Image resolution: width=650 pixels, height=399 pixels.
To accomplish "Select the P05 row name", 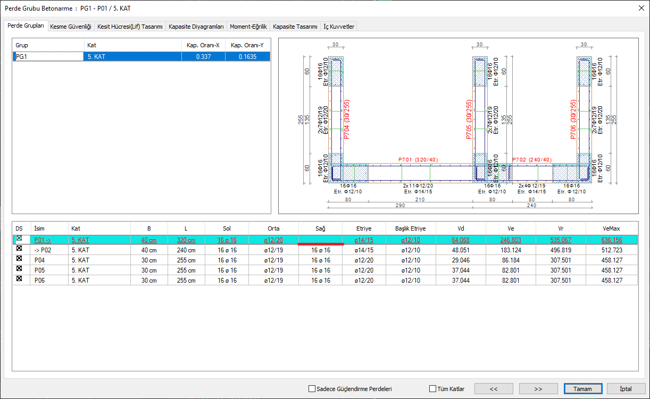I will pyautogui.click(x=49, y=270).
